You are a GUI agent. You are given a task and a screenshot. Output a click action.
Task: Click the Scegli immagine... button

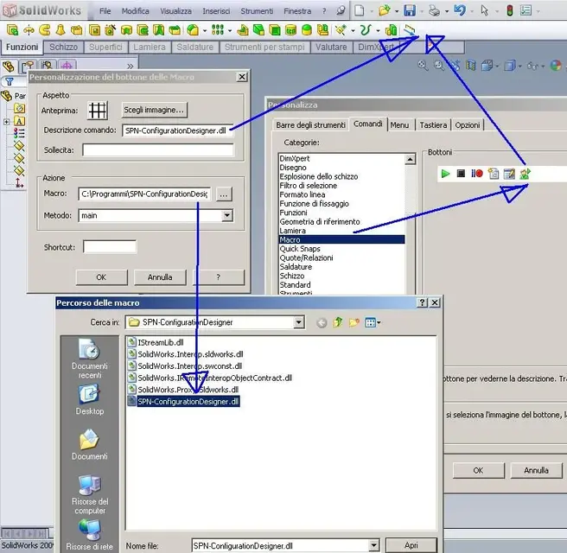tap(155, 110)
